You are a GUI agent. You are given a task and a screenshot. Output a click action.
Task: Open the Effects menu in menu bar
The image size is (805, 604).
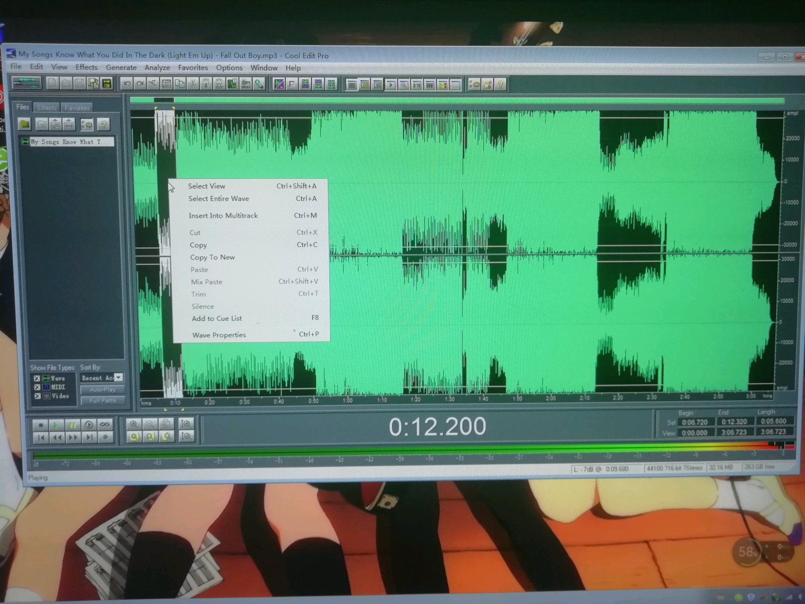point(86,67)
